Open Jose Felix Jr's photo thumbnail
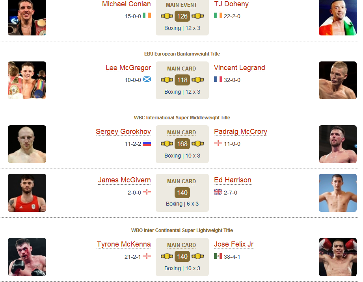The height and width of the screenshot is (282, 363). [338, 257]
